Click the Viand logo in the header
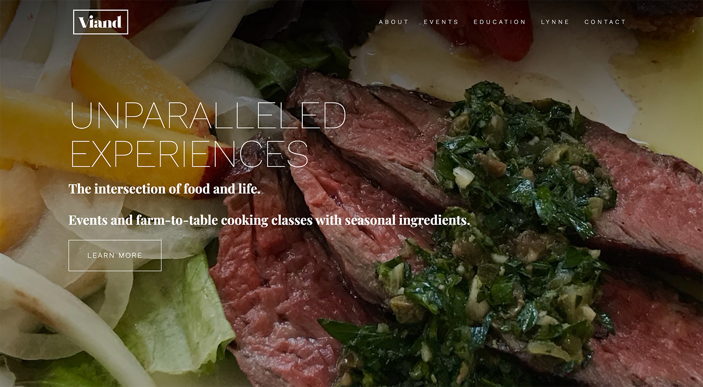The height and width of the screenshot is (387, 703). [x=100, y=22]
